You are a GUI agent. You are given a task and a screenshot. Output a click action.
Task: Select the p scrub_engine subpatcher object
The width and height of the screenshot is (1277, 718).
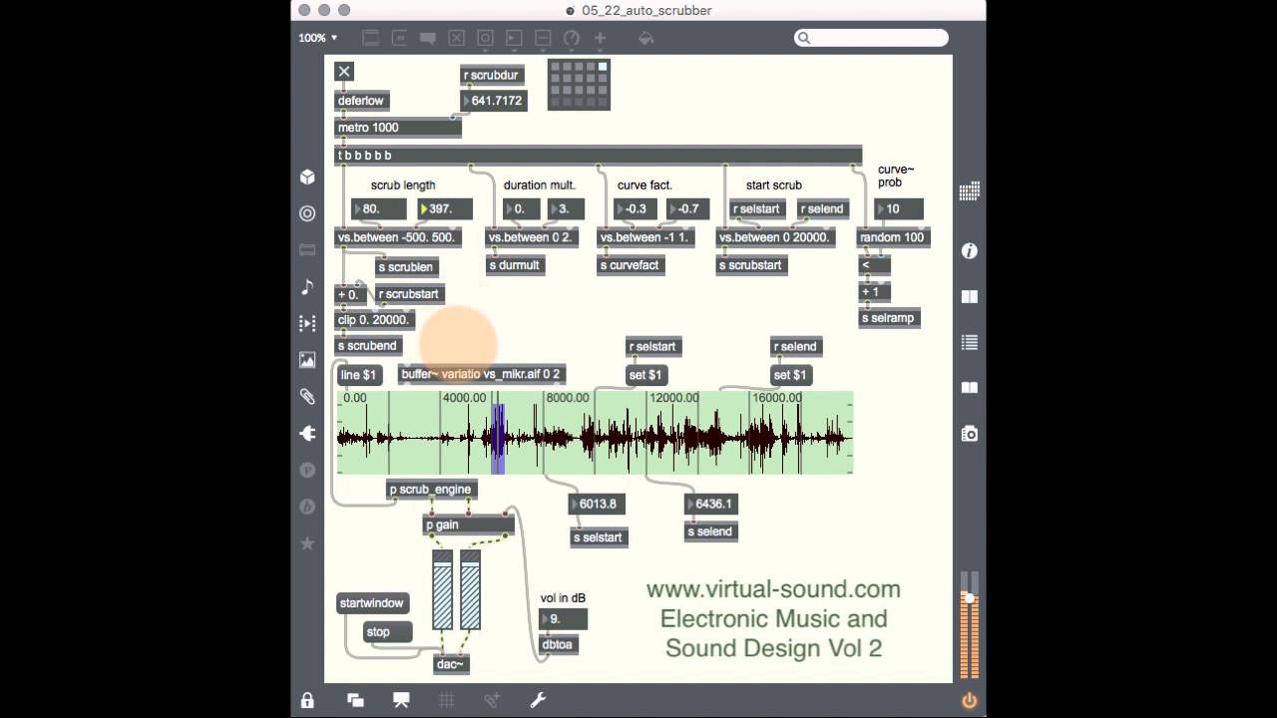pos(431,490)
